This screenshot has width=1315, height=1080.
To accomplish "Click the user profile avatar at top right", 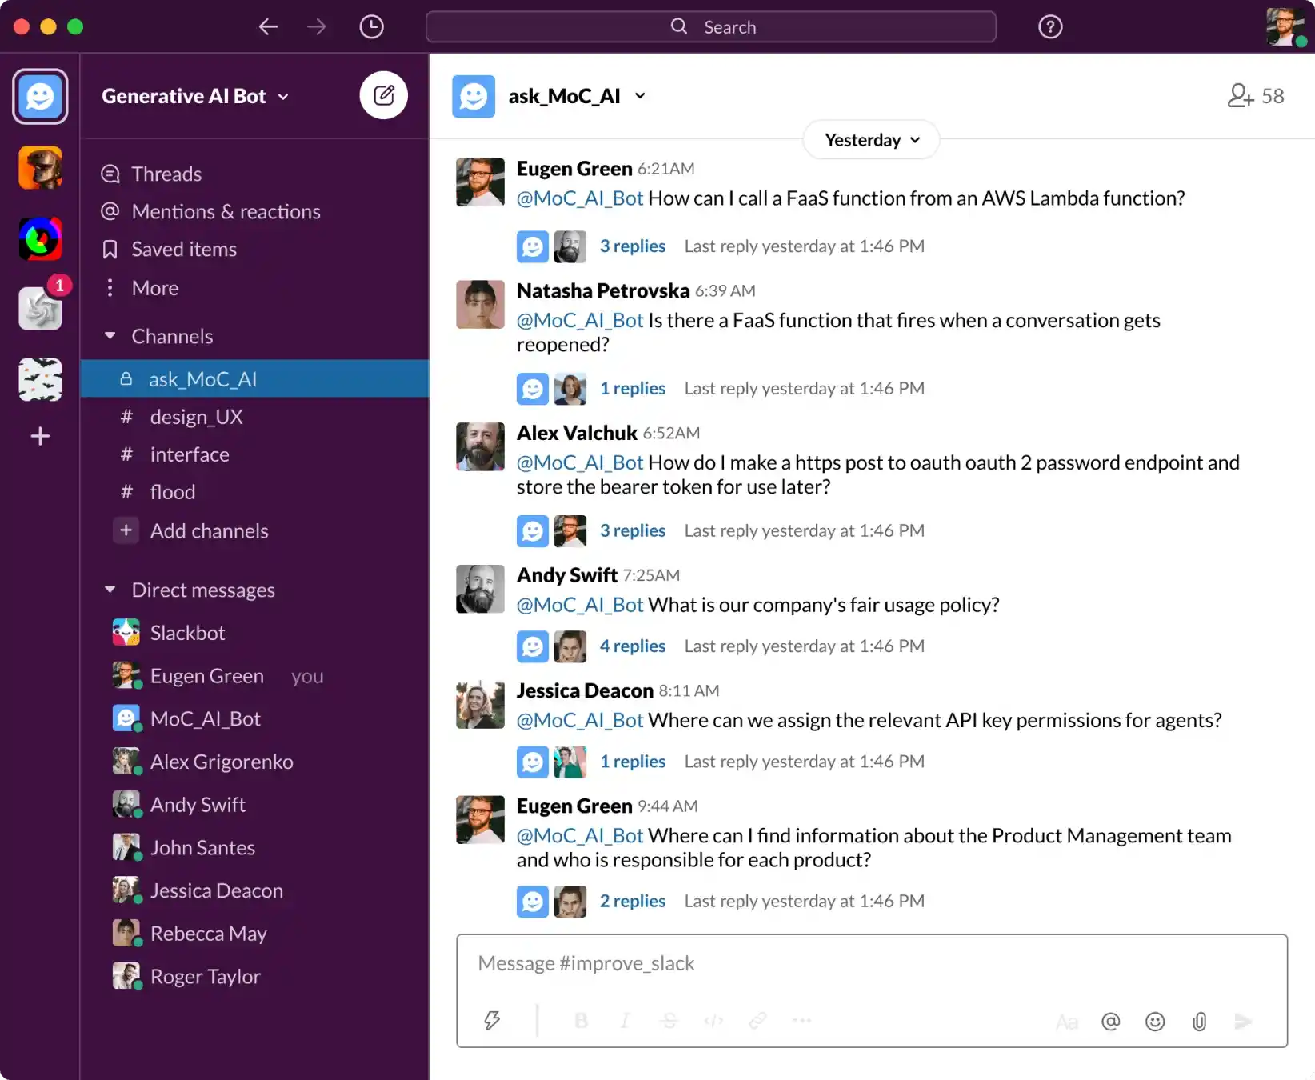I will [x=1285, y=27].
